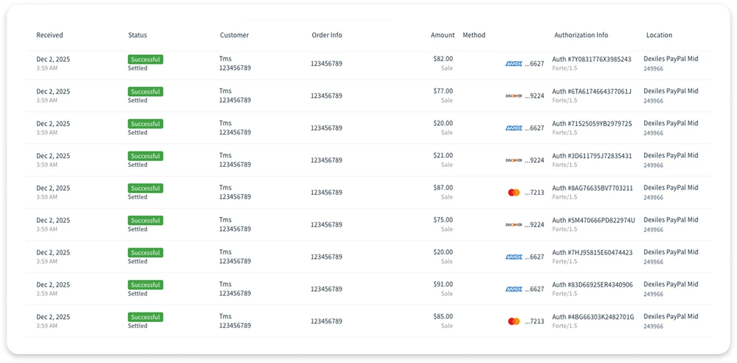Click the Mastercard icon on the $87.00 row
Viewport: 737px width, 363px height.
(514, 192)
